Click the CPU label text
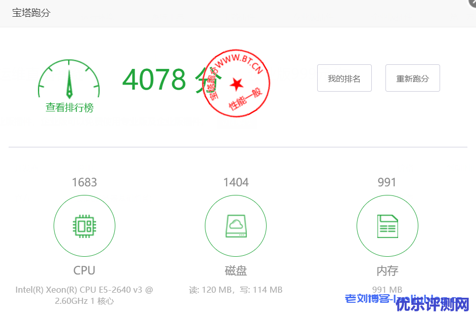The image size is (476, 318). pos(84,270)
